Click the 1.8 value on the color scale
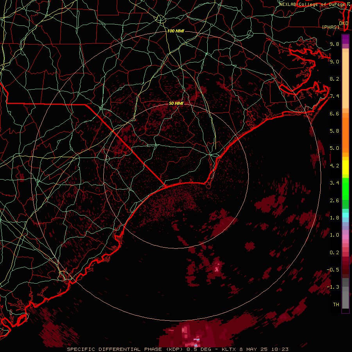352x352 pixels. [334, 218]
